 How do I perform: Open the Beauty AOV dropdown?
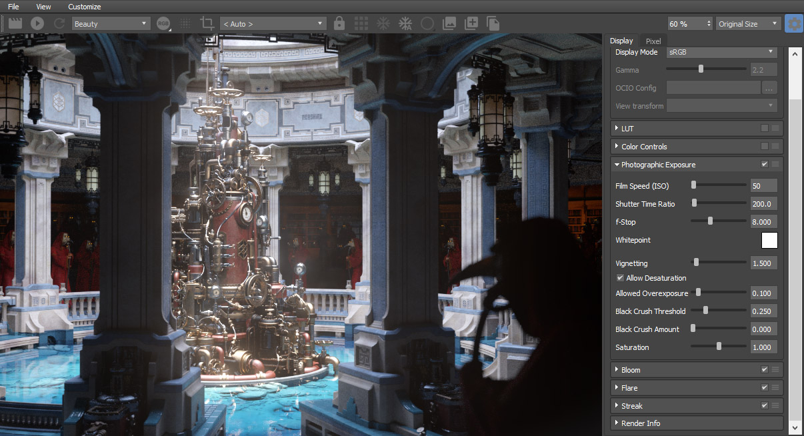[x=111, y=24]
